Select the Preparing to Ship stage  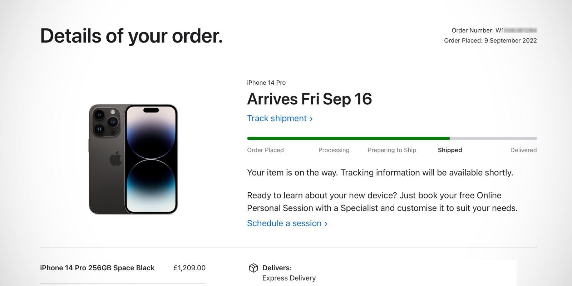click(391, 150)
